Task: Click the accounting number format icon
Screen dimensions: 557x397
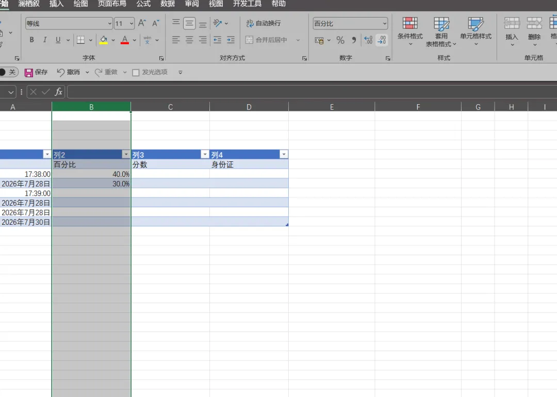Action: coord(319,40)
